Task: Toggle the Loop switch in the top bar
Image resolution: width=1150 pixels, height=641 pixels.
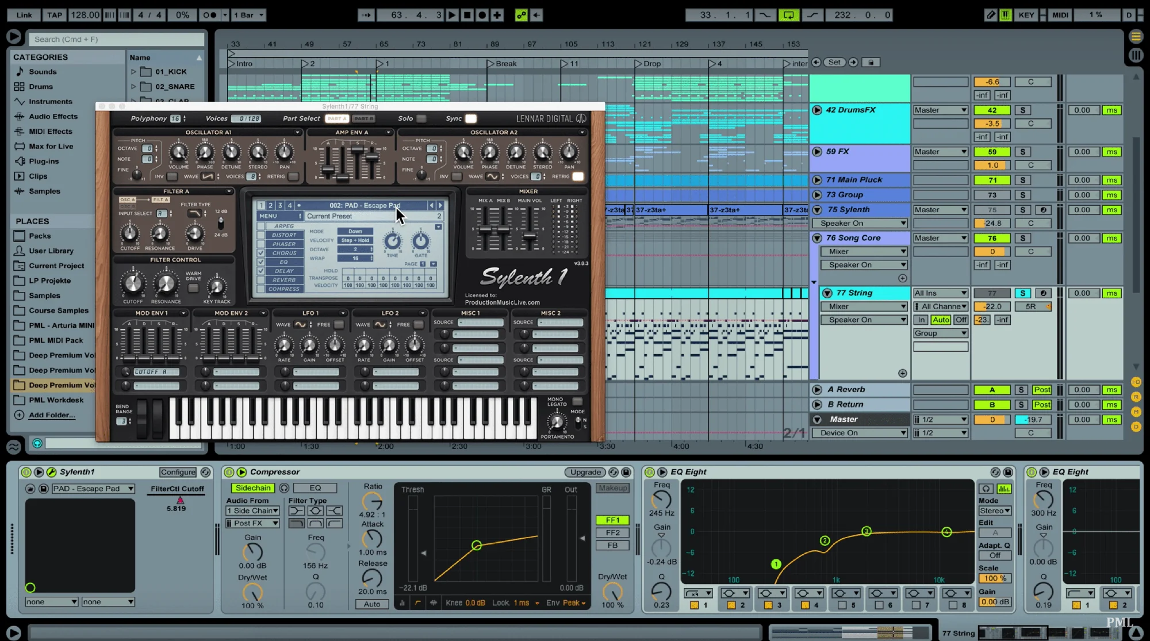Action: click(789, 15)
